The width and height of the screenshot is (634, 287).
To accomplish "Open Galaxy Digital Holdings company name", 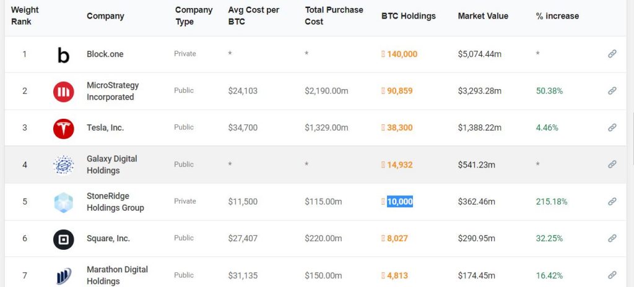I will 112,165.
